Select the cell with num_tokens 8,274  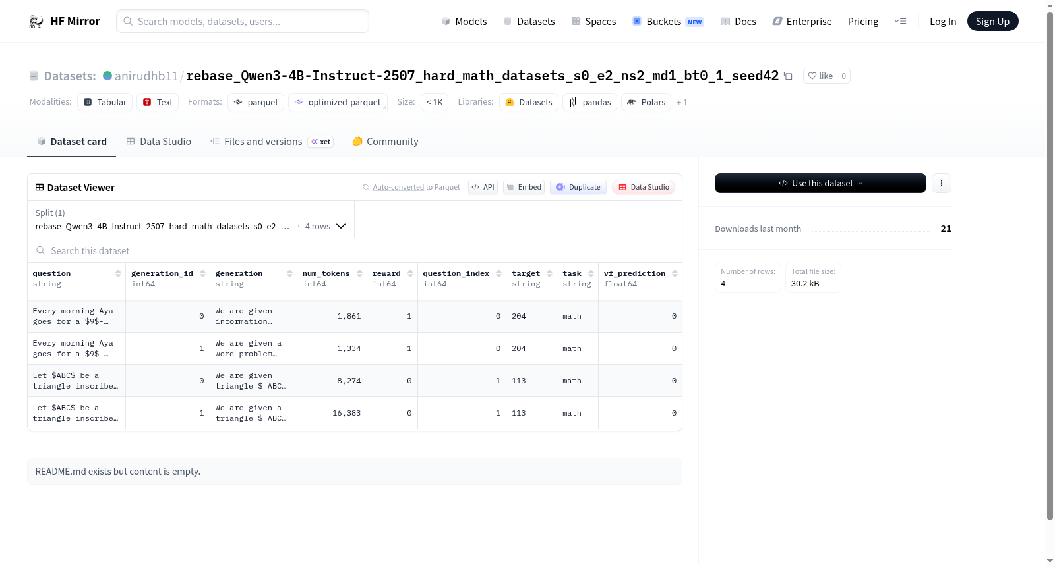(332, 381)
